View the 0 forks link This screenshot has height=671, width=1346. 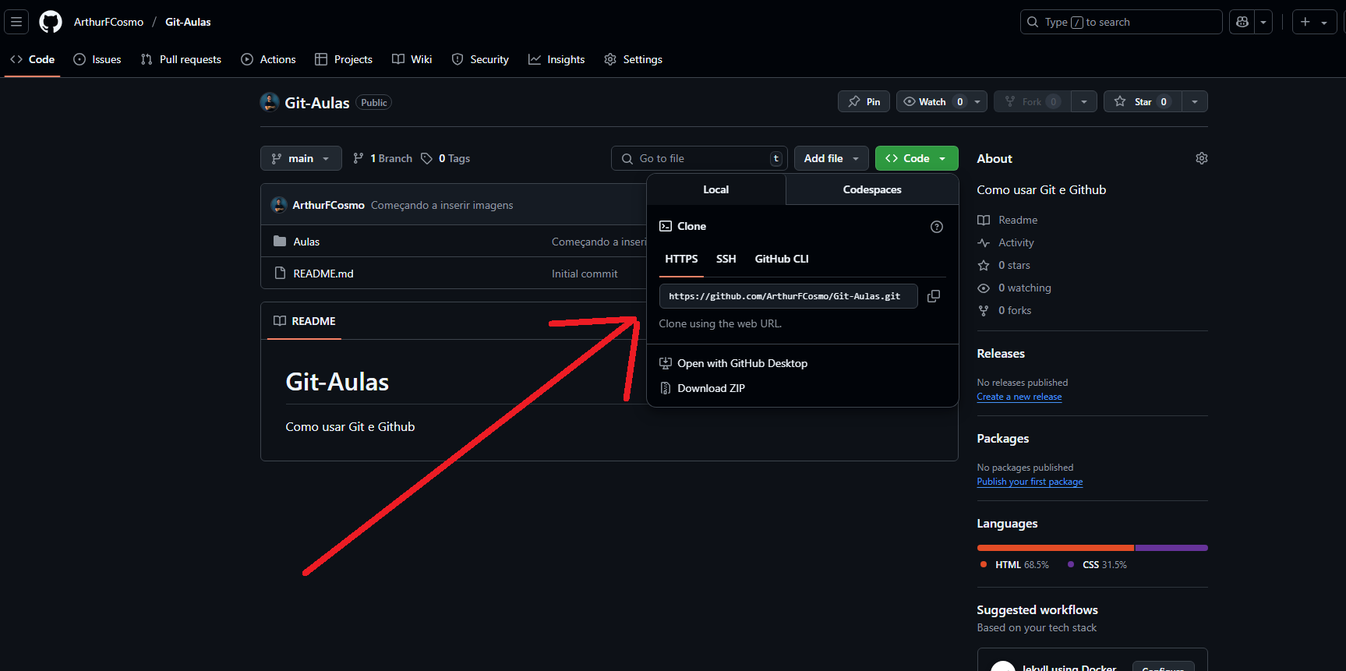tap(1005, 311)
